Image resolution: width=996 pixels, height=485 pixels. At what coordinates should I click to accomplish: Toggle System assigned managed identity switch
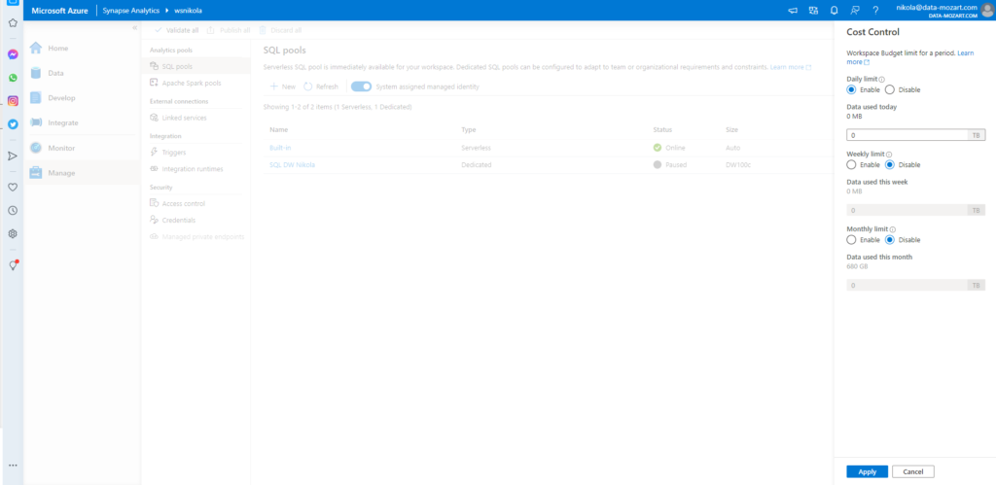click(x=361, y=87)
